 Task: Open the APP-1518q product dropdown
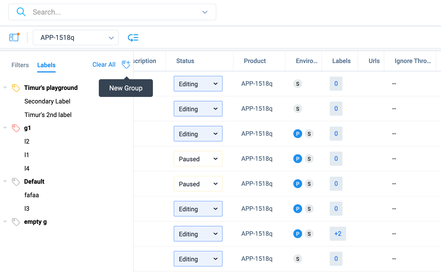click(76, 38)
